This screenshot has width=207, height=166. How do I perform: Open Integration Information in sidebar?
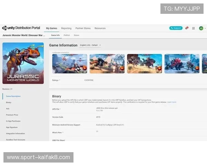click(x=15, y=133)
